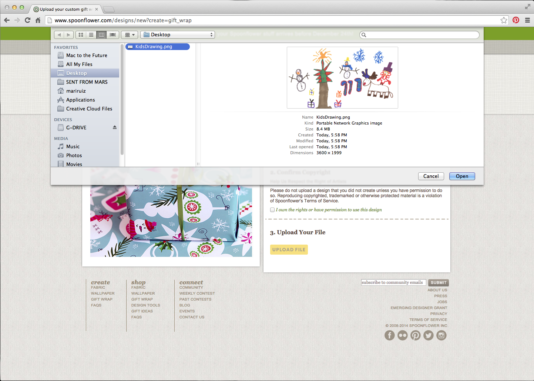Switch file dialog to list view
The width and height of the screenshot is (534, 381).
[91, 35]
